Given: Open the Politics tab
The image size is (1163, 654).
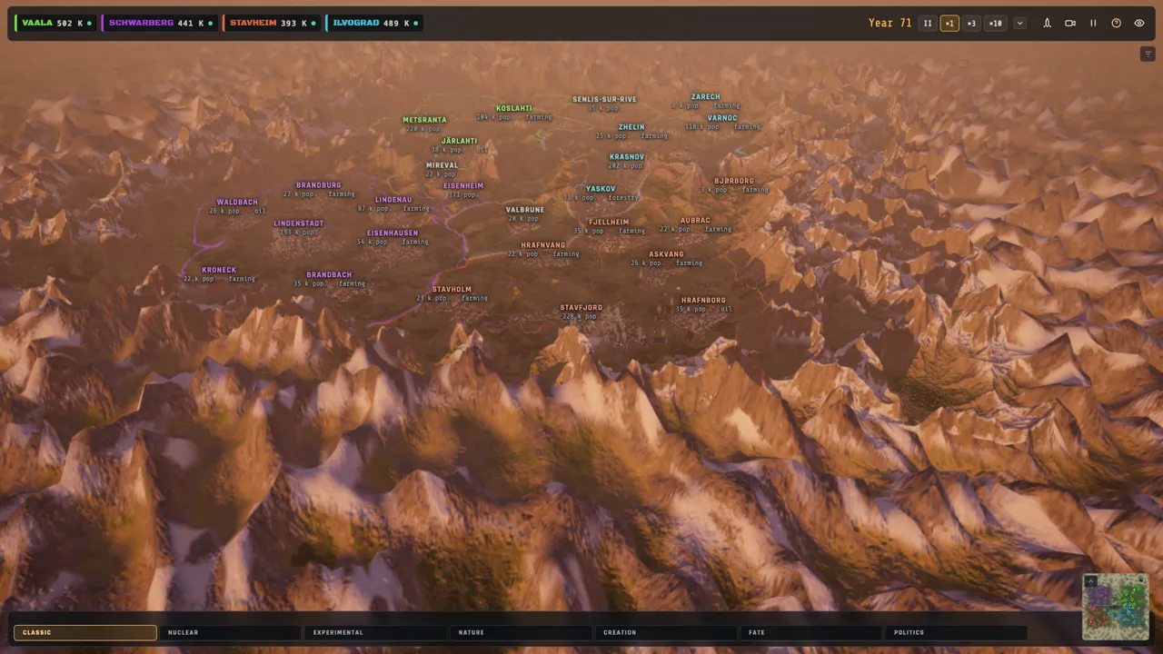Looking at the screenshot, I should point(956,632).
